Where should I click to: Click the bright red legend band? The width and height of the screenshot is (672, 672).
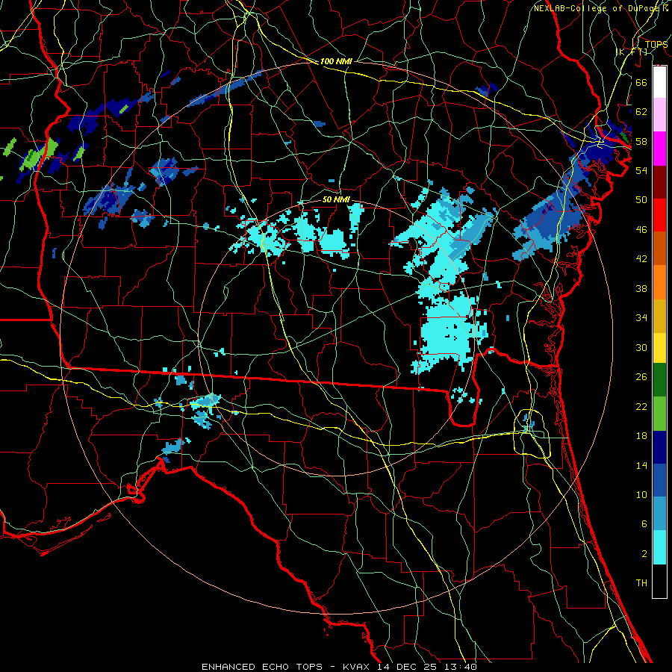[659, 215]
